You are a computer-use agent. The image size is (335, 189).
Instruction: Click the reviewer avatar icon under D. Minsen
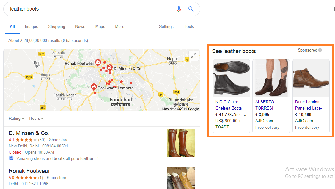point(11,158)
